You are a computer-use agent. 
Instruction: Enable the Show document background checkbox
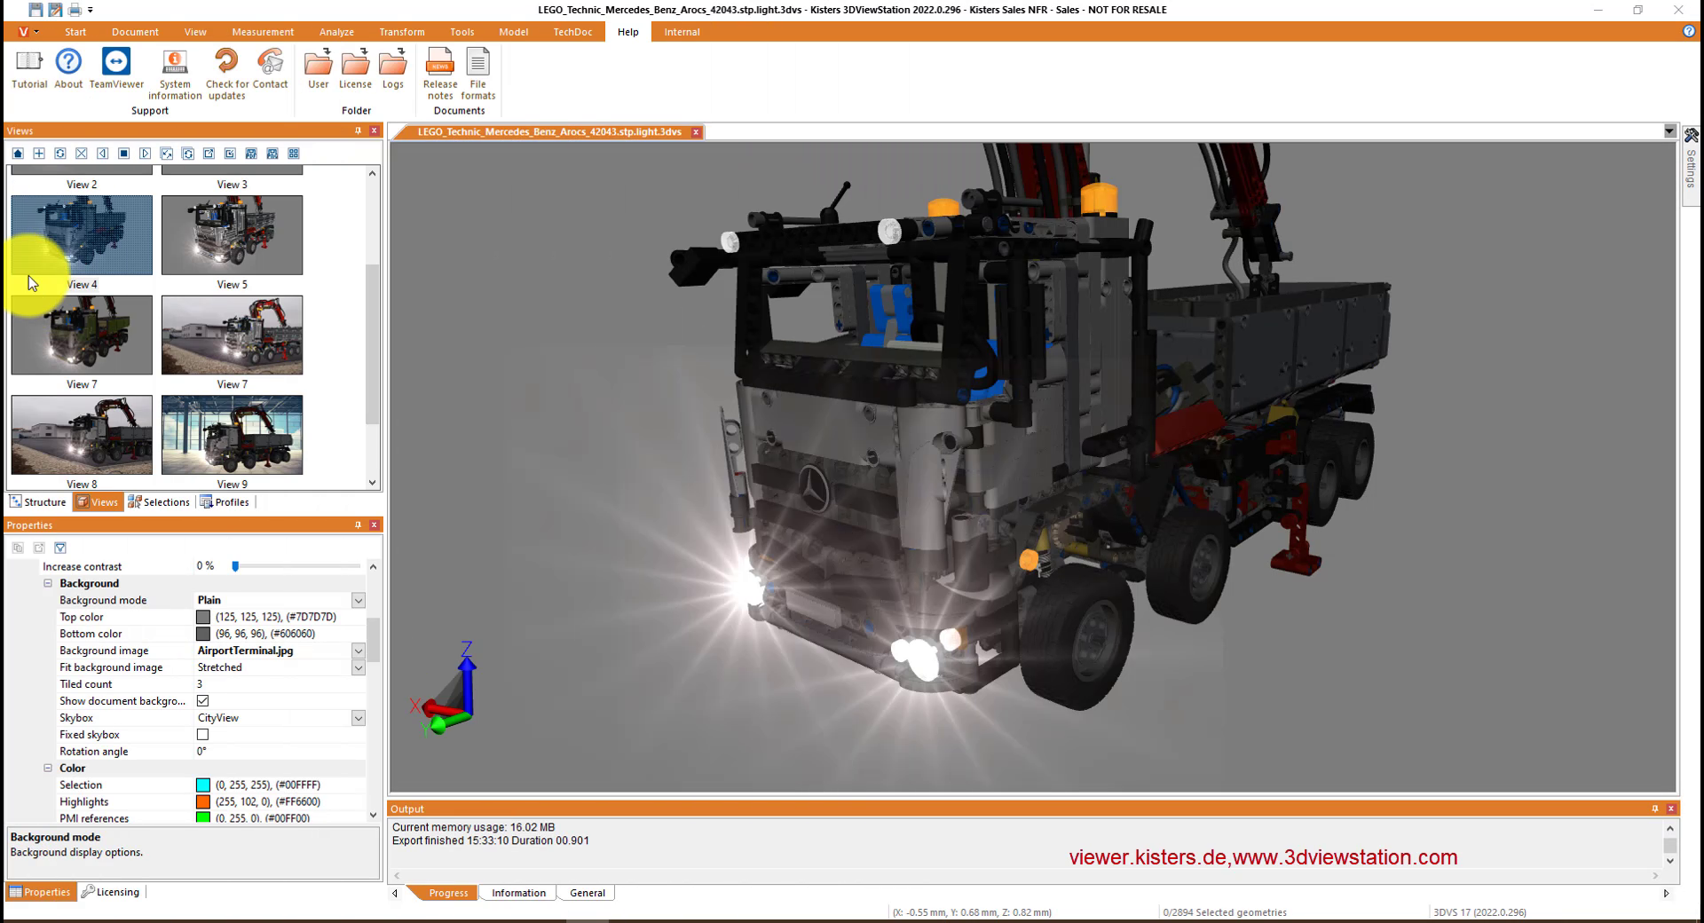[x=203, y=700]
